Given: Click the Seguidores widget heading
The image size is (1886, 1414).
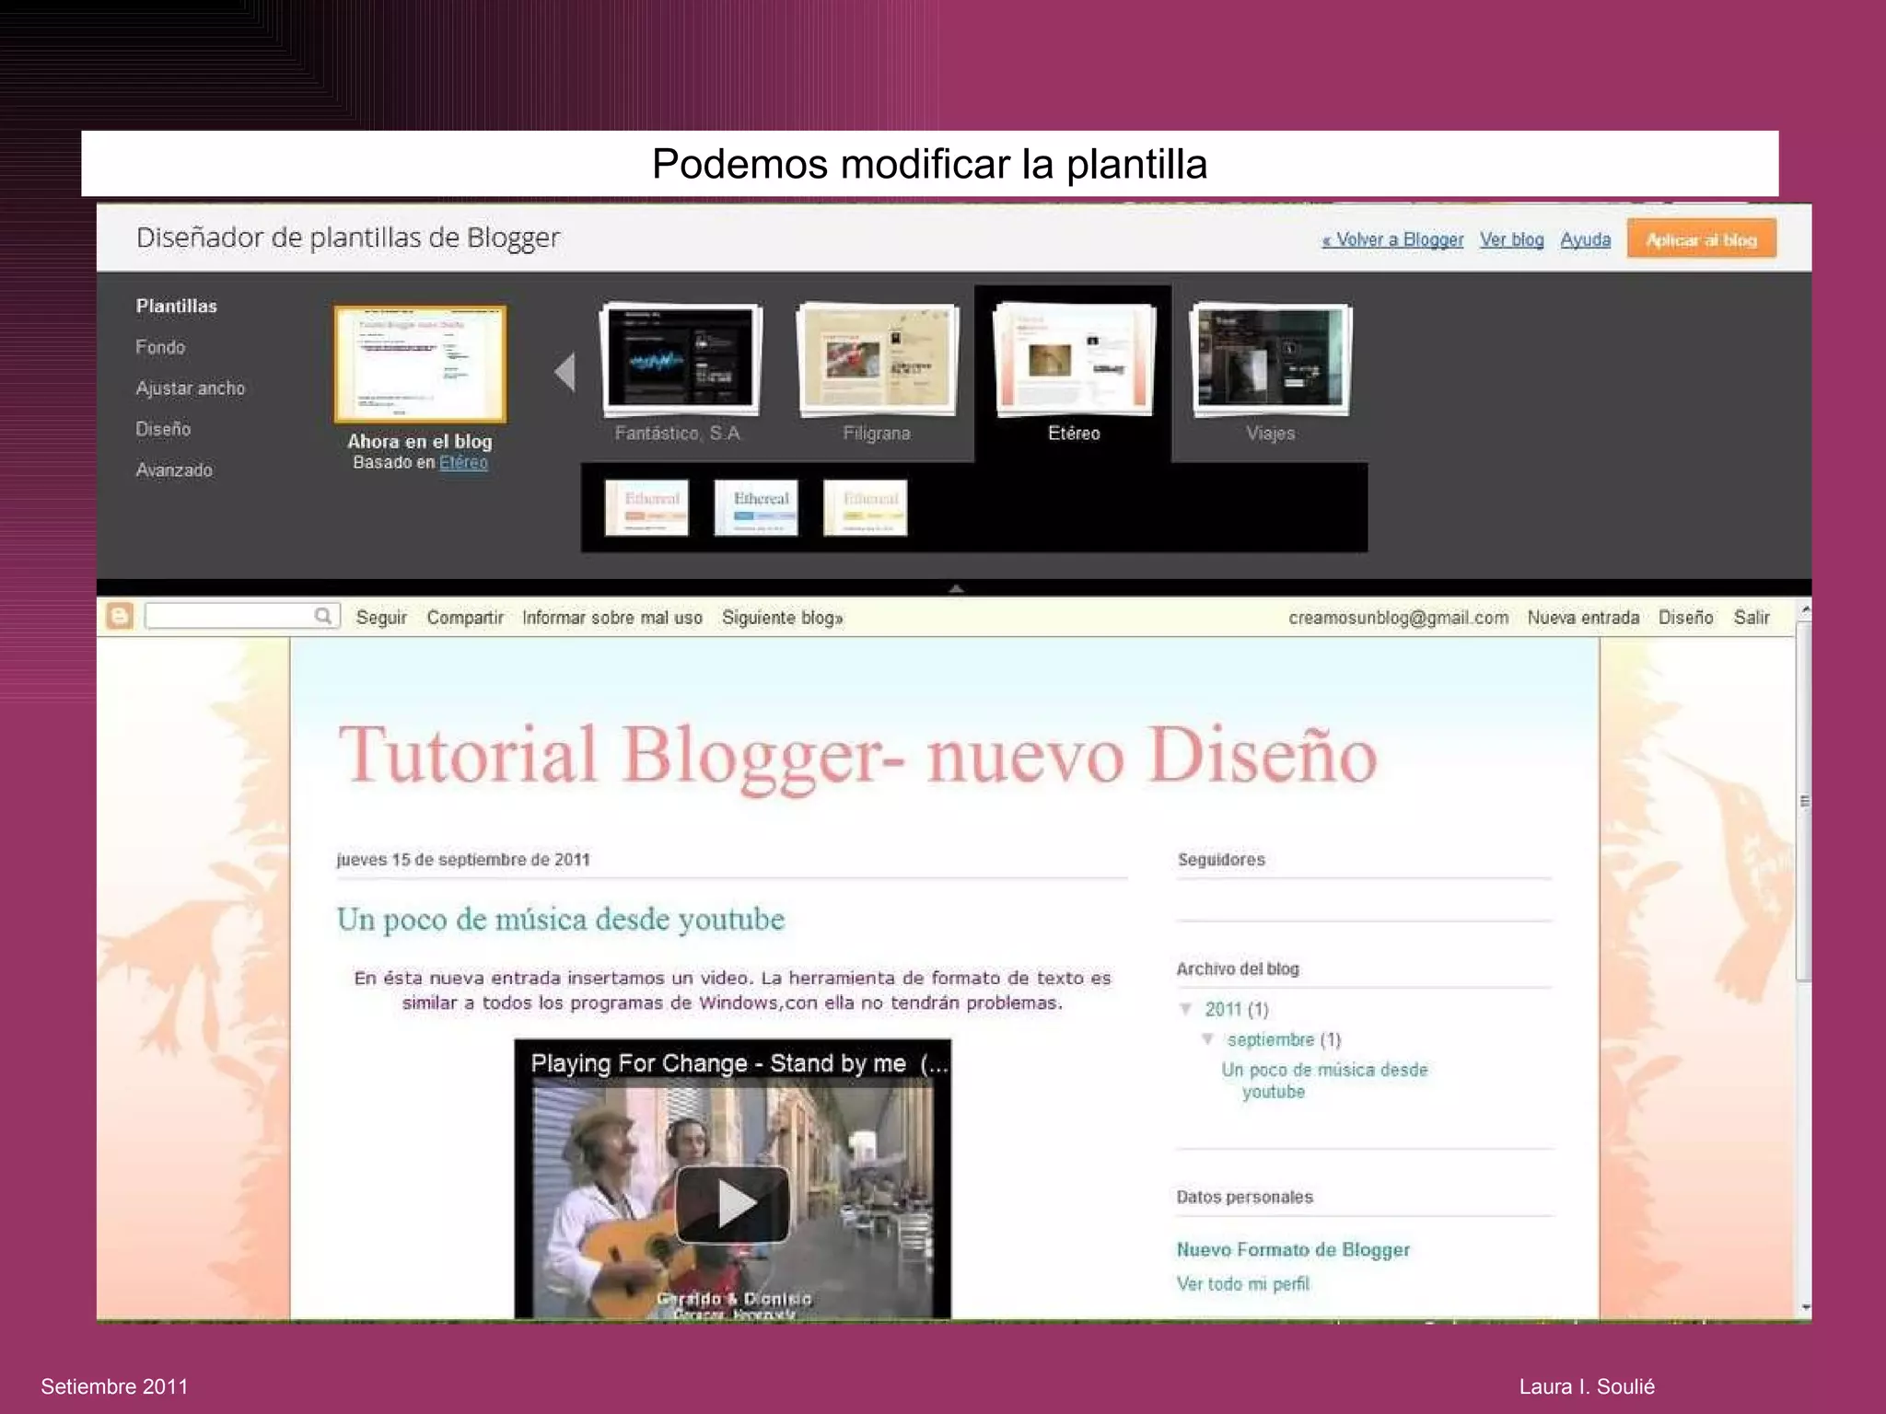Looking at the screenshot, I should (x=1221, y=860).
